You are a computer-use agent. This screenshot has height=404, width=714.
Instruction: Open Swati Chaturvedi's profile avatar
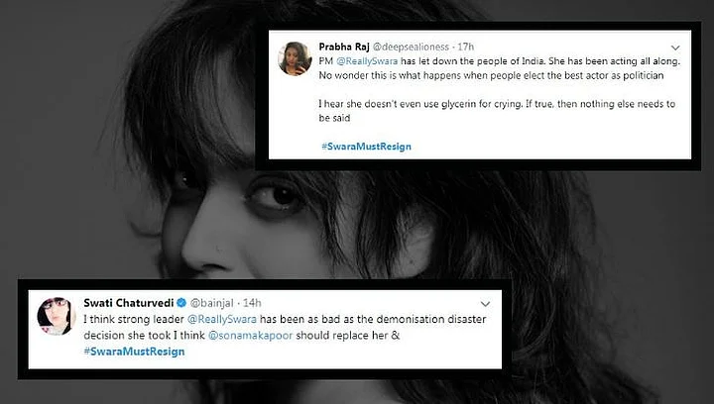pos(56,315)
